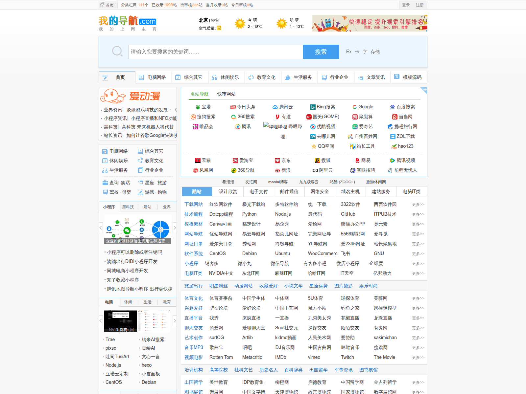Image resolution: width=526 pixels, height=394 pixels.
Task: Switch to the 快审网站 tab
Action: [x=226, y=94]
